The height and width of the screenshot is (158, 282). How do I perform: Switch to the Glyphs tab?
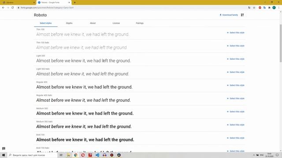(69, 23)
